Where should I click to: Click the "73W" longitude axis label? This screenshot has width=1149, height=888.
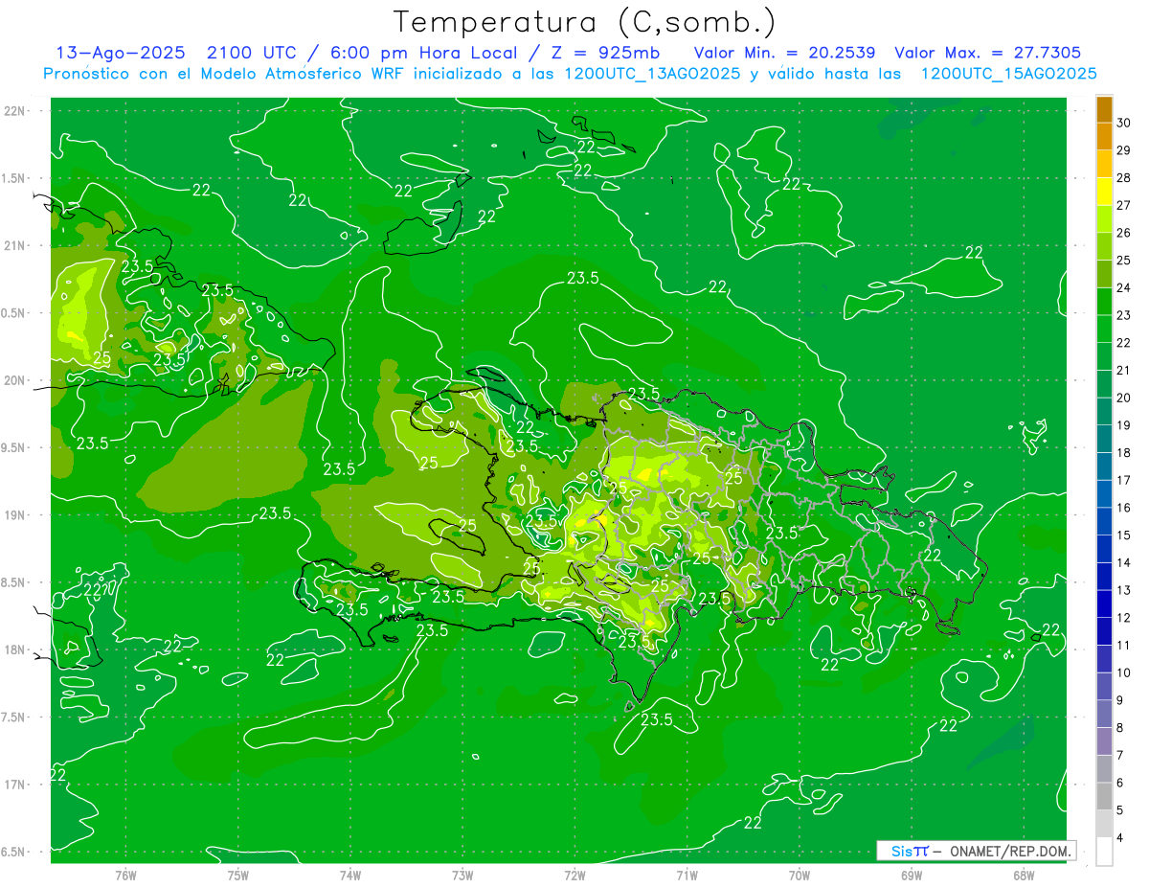pyautogui.click(x=462, y=876)
